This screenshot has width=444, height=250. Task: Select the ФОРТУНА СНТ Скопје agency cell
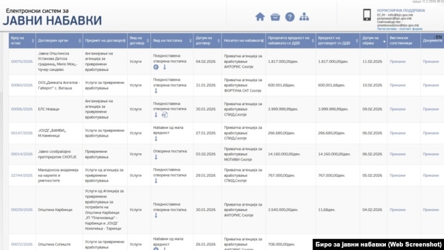tap(244, 85)
